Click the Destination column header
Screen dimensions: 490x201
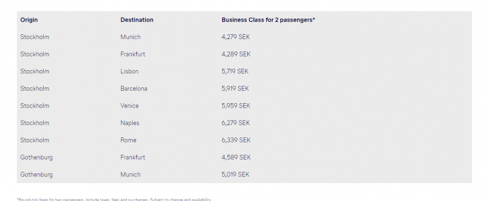click(x=137, y=20)
